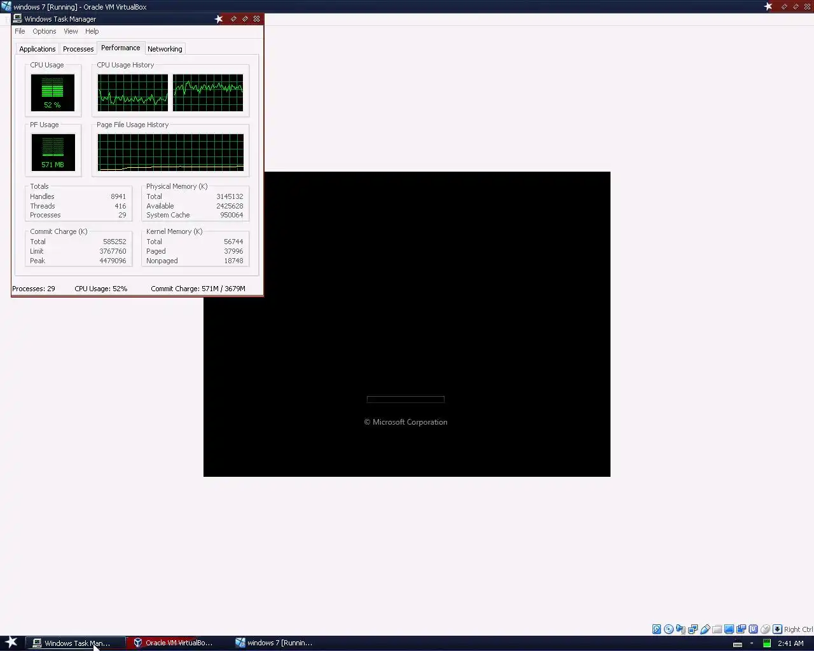Switch to the Processes tab
The width and height of the screenshot is (814, 651).
78,49
